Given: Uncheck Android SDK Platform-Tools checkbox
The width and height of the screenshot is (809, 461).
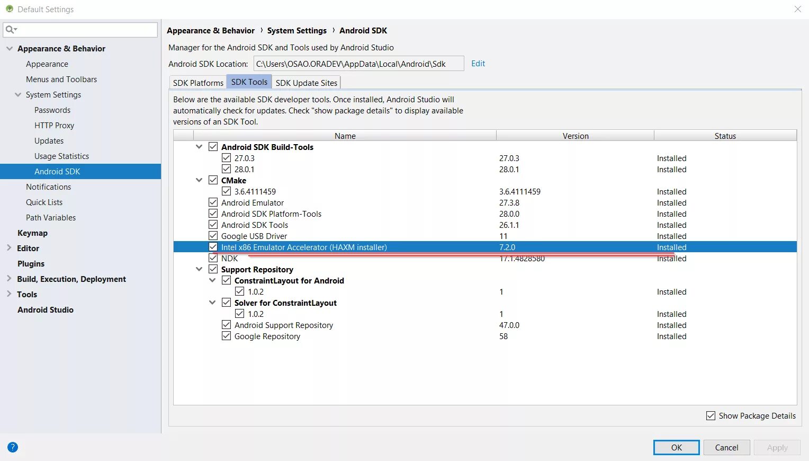Looking at the screenshot, I should click(x=213, y=214).
